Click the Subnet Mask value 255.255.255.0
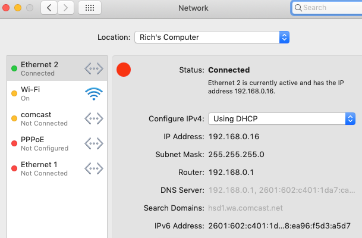This screenshot has height=238, width=362. tap(236, 154)
